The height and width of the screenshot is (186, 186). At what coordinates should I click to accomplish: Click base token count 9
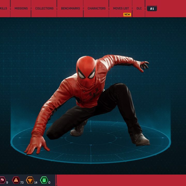tap(7, 182)
